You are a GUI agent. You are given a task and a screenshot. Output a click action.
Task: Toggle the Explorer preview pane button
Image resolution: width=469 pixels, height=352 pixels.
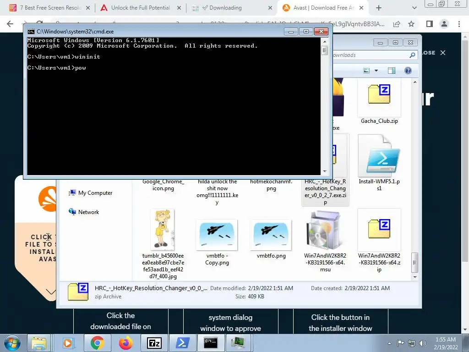point(392,71)
